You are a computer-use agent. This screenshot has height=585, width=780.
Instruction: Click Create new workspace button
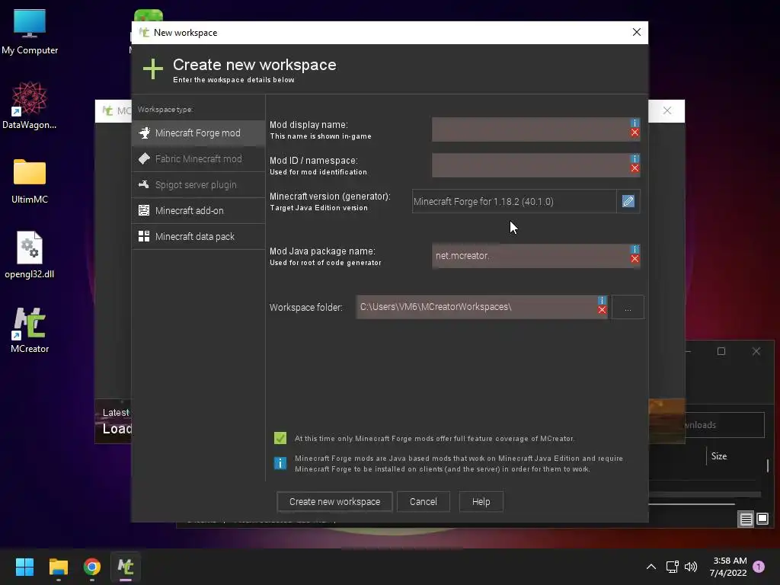point(335,501)
